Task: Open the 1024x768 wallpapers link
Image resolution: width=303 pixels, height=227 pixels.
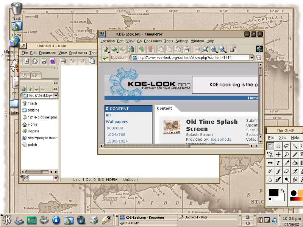Action: tap(116, 135)
